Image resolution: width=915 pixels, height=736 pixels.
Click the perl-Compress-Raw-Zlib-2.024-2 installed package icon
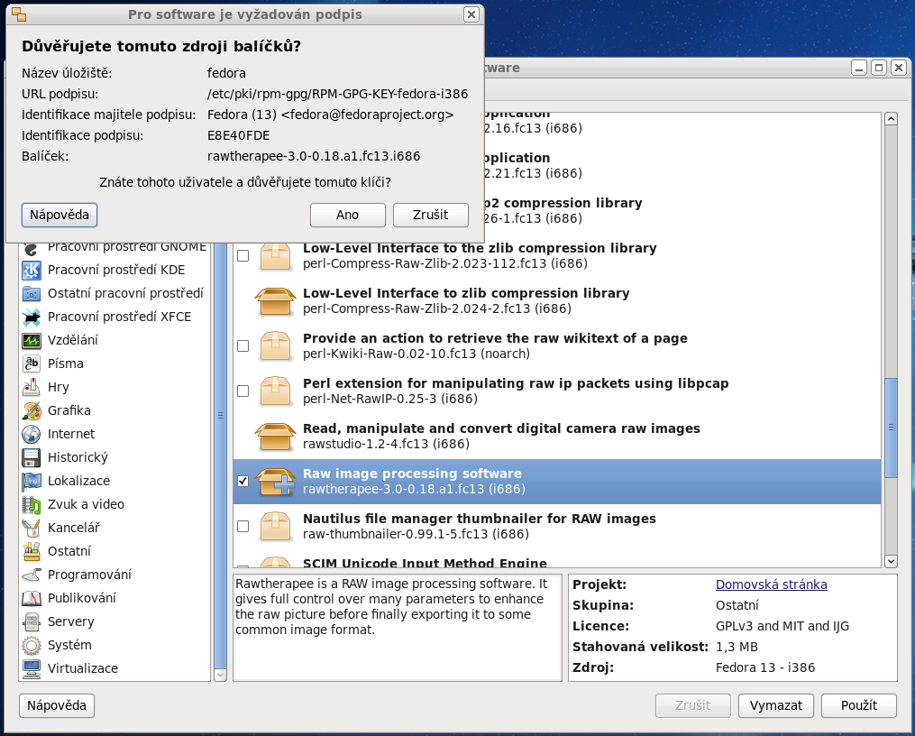[276, 301]
